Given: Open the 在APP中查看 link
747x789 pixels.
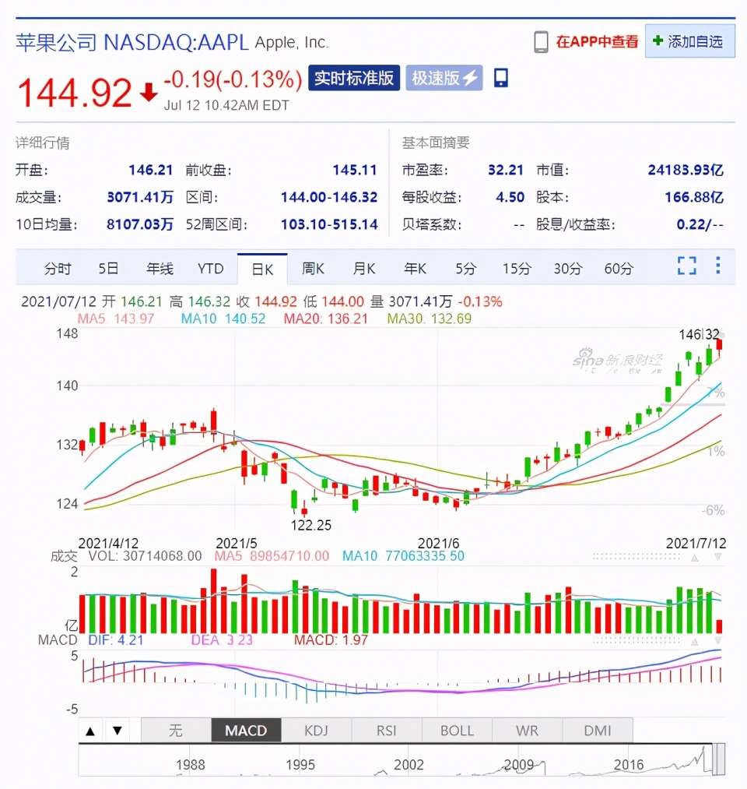Looking at the screenshot, I should tap(597, 42).
